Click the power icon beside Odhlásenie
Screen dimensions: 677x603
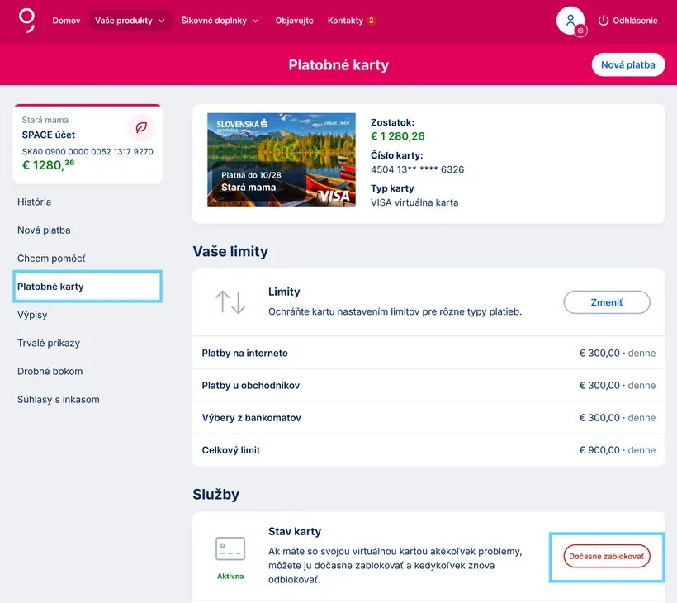(x=603, y=21)
